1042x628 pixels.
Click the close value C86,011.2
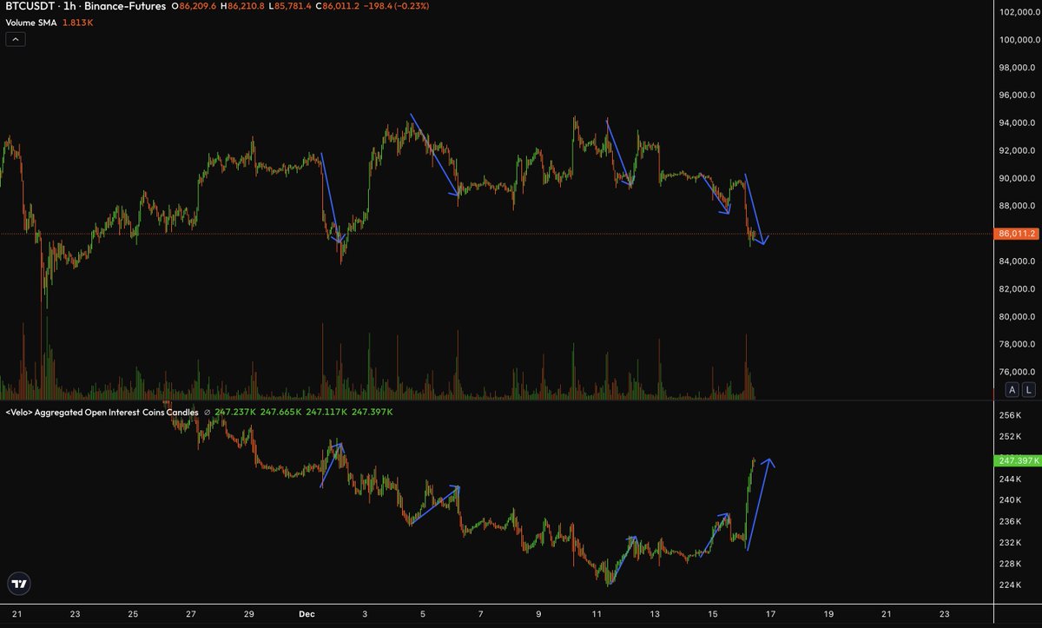pyautogui.click(x=337, y=7)
